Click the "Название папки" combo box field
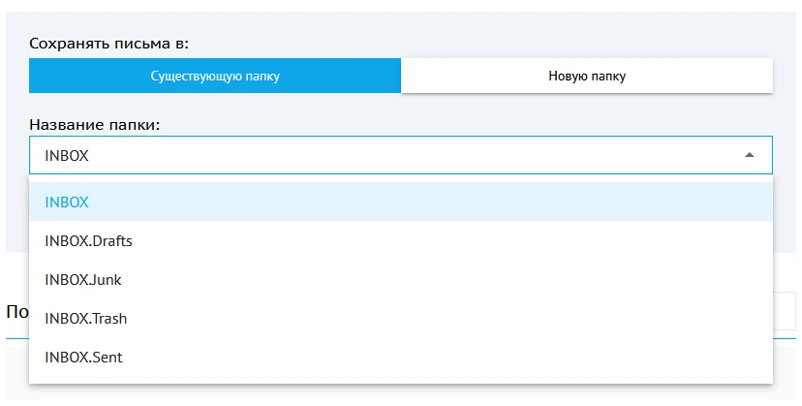802x406 pixels. tap(387, 155)
